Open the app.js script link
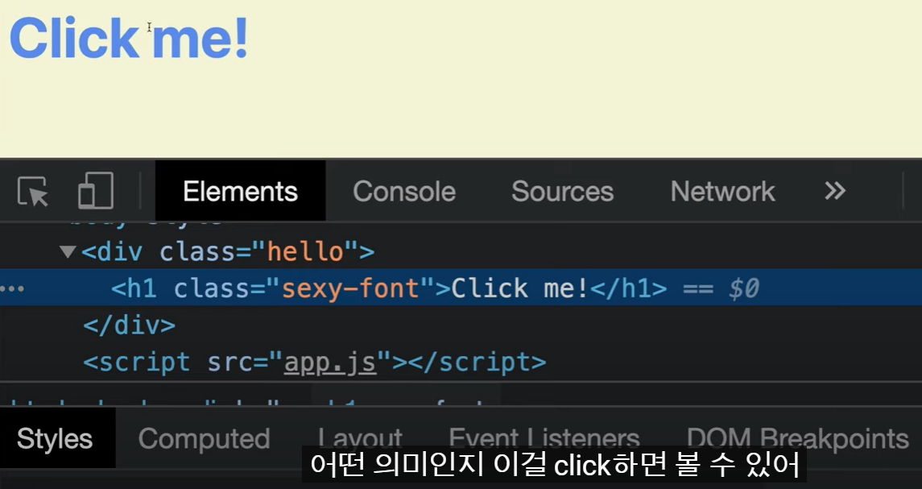The height and width of the screenshot is (489, 922). click(330, 363)
